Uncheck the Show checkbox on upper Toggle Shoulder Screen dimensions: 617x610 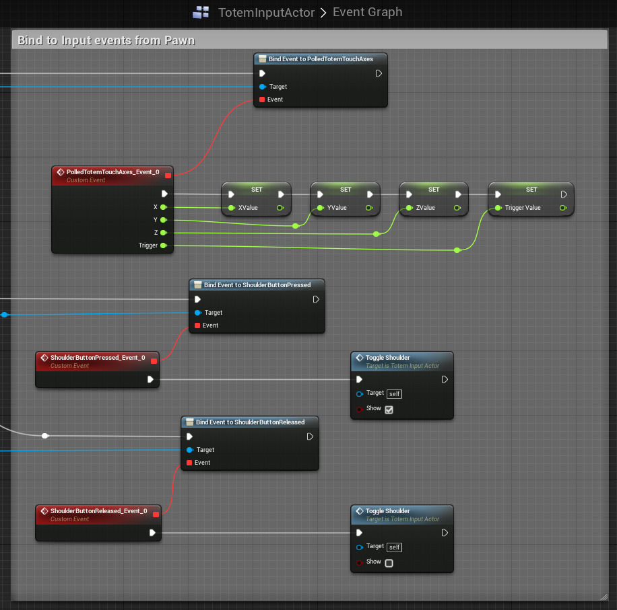[x=389, y=410]
